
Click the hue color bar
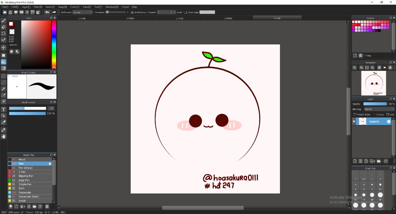pyautogui.click(x=54, y=44)
